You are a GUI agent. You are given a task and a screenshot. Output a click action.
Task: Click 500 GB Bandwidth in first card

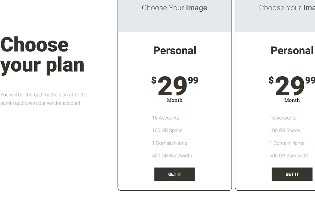click(x=172, y=155)
